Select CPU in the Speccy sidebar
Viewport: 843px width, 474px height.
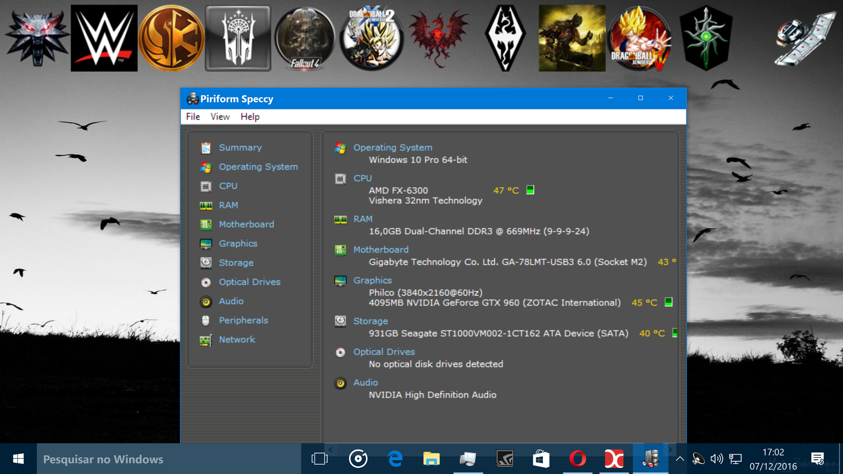coord(228,186)
